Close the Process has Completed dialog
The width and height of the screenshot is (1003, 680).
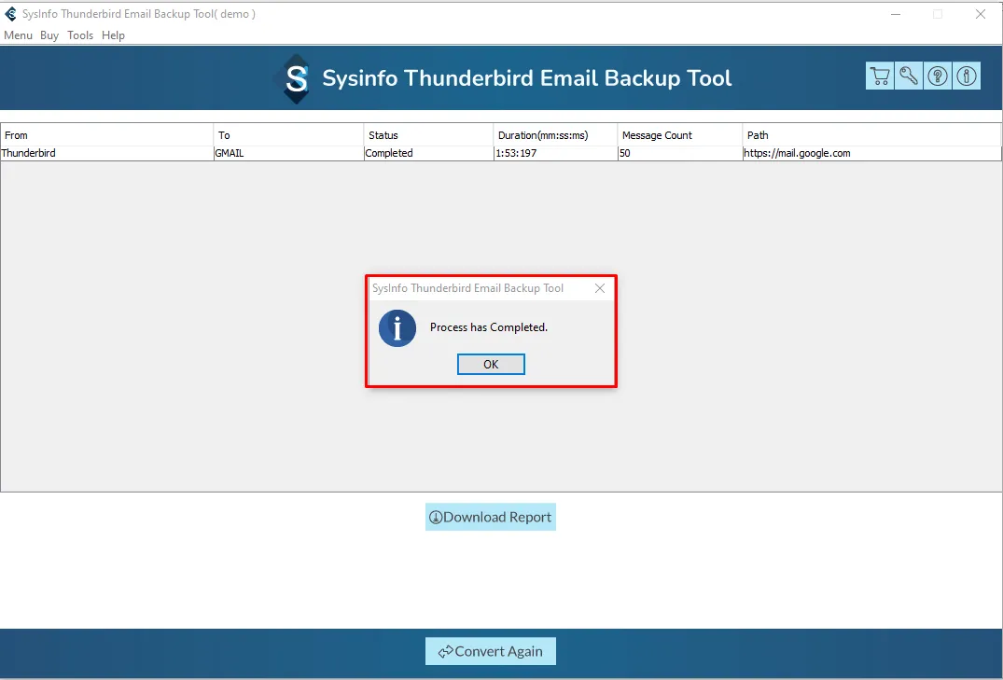tap(599, 288)
